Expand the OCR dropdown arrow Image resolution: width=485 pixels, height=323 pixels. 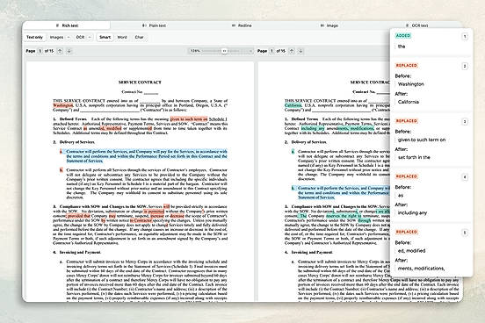point(90,37)
